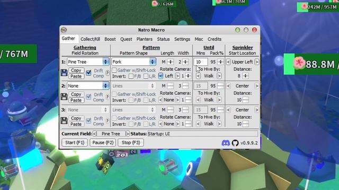The width and height of the screenshot is (339, 190).
Task: Switch to the Credits tab
Action: coord(215,39)
